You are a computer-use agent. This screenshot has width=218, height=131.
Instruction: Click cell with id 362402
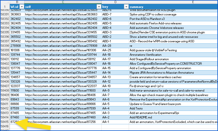(17, 19)
